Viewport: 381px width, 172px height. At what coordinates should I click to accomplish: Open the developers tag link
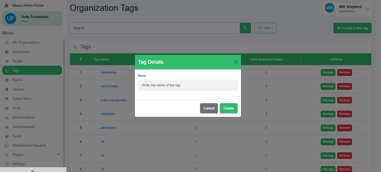click(108, 128)
